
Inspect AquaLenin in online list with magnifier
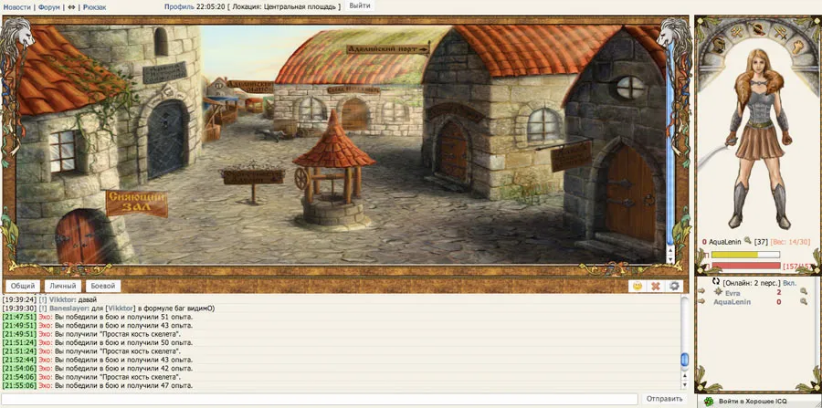803,302
